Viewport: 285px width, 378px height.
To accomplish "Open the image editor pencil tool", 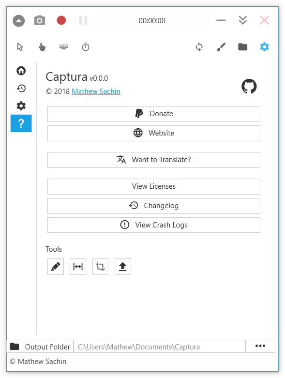I will (56, 267).
